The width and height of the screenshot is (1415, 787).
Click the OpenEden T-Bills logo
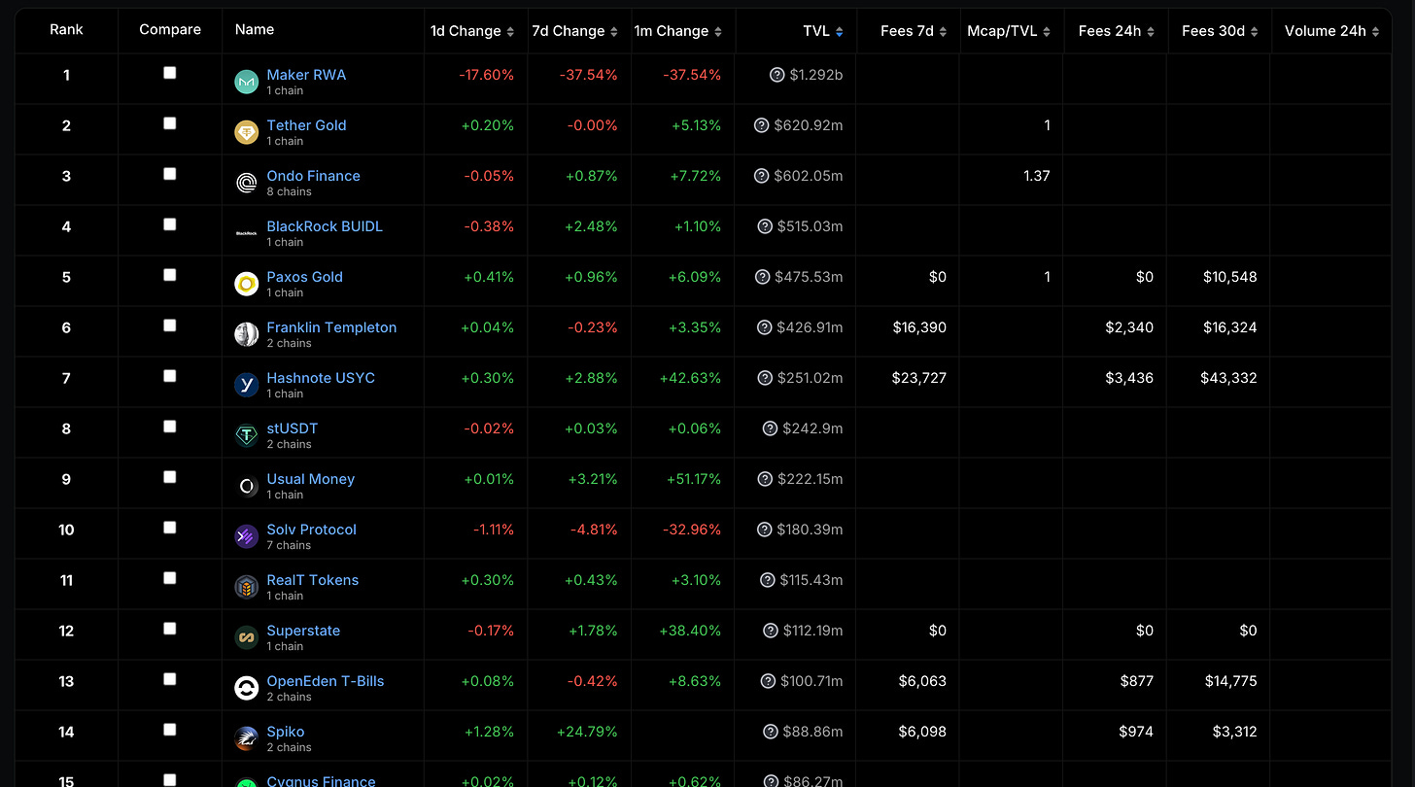(247, 689)
